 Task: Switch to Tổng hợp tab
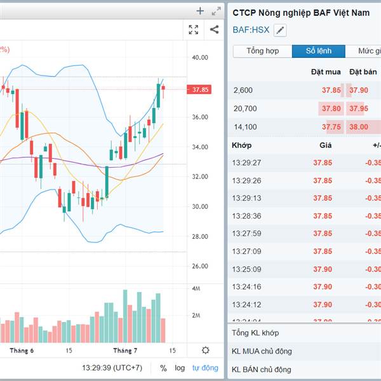point(262,51)
